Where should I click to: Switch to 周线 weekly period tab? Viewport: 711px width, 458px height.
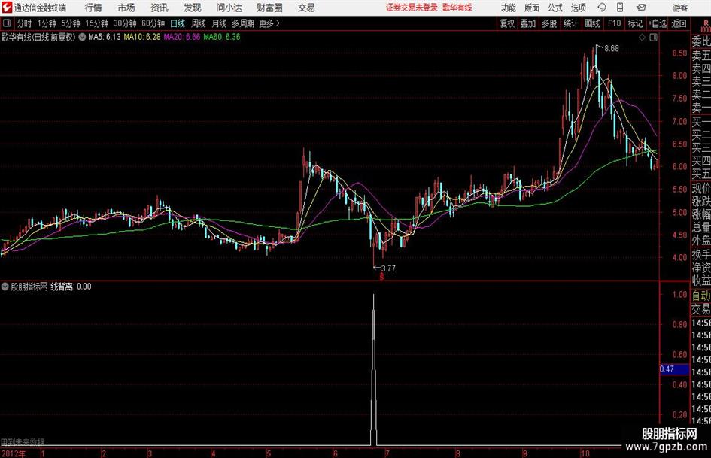(199, 23)
